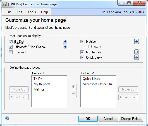Click upper move-between-columns button
This screenshot has height=126, width=148.
coord(74,87)
